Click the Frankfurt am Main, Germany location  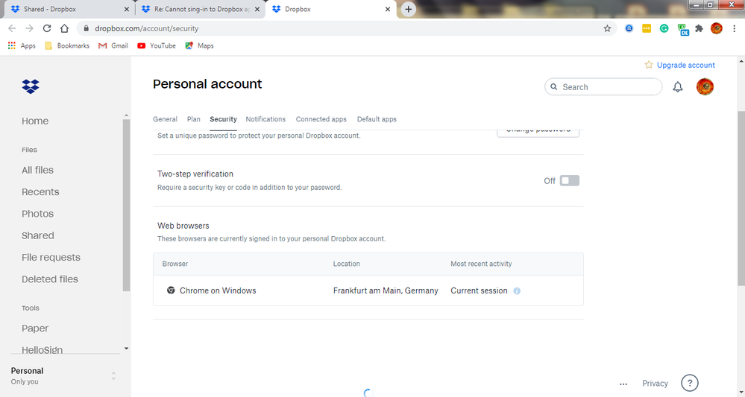point(386,290)
